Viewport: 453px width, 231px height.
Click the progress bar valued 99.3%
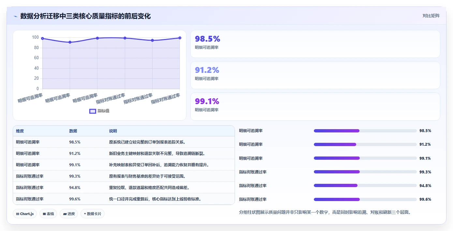[x=365, y=172]
